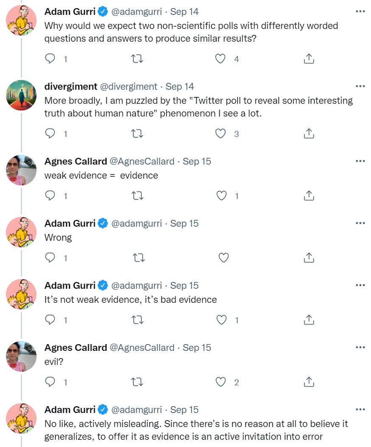The height and width of the screenshot is (447, 371).
Task: Open more options on "evil?" tweet
Action: click(x=360, y=347)
